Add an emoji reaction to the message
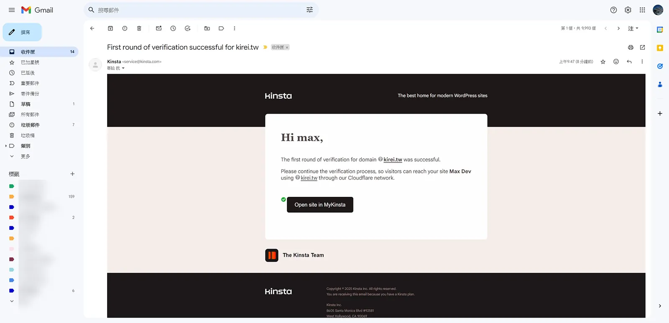The height and width of the screenshot is (323, 669). [x=616, y=62]
